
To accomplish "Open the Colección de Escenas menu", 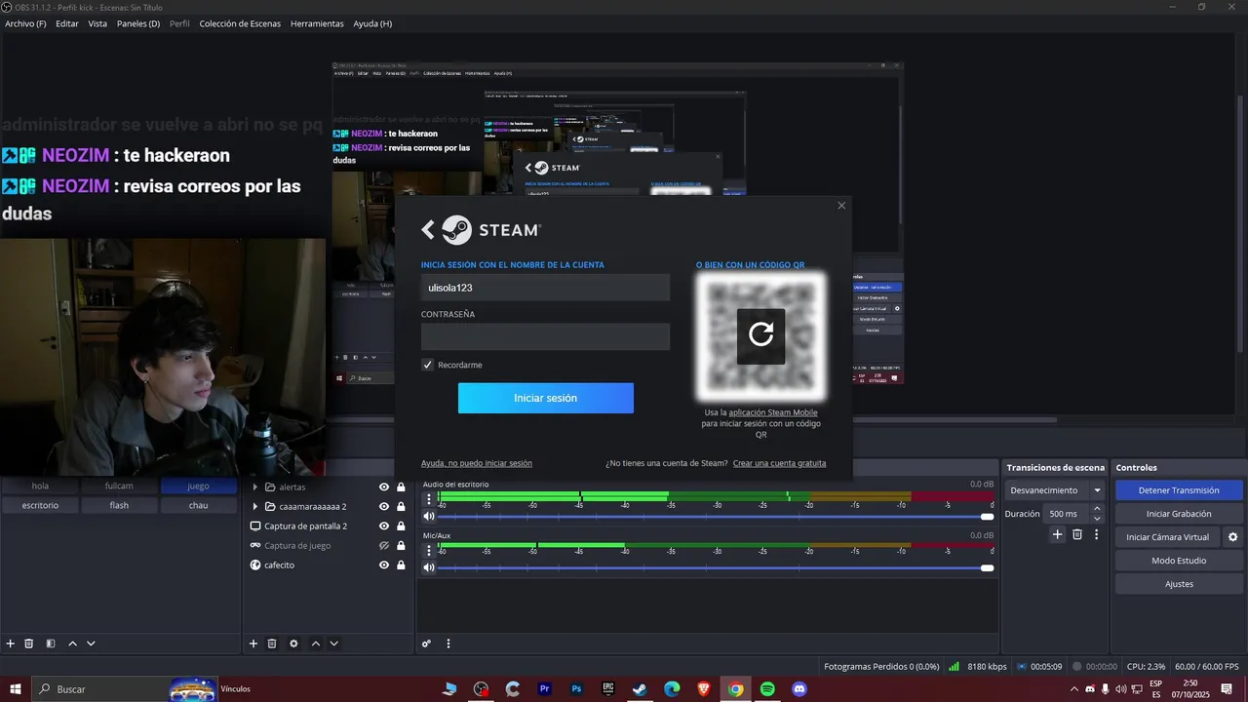I will pos(240,23).
